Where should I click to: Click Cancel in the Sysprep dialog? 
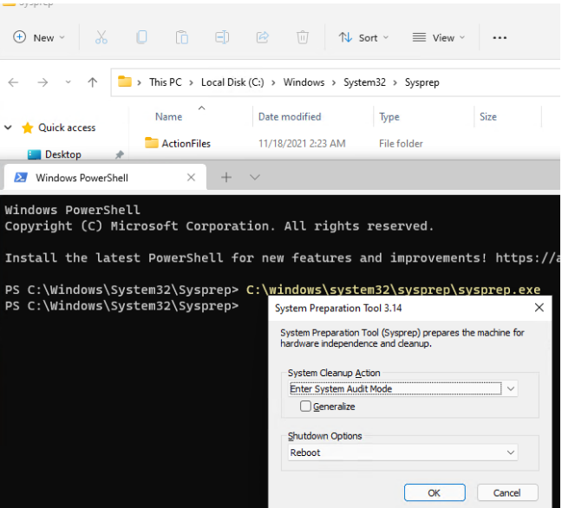tap(506, 492)
